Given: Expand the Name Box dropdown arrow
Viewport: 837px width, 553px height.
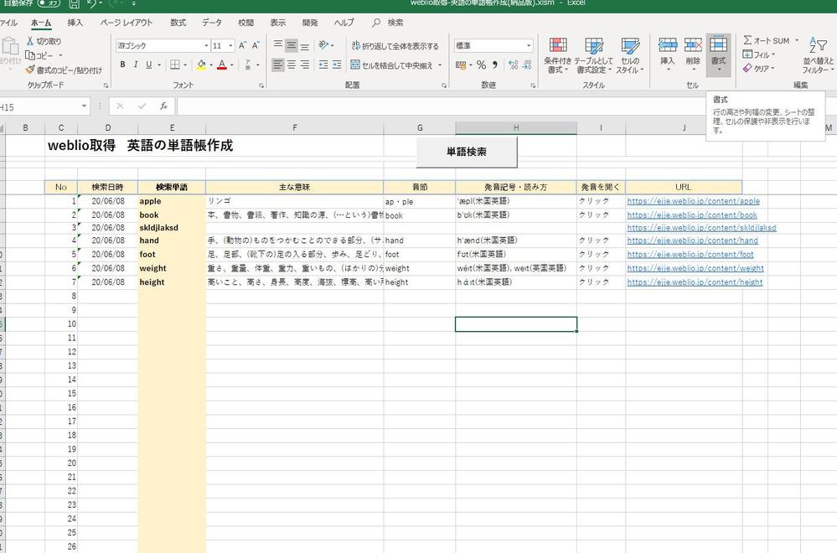Looking at the screenshot, I should pos(84,106).
